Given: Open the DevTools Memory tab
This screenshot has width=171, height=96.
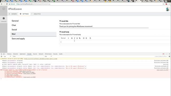Looking at the screenshot, I should coord(9,54).
